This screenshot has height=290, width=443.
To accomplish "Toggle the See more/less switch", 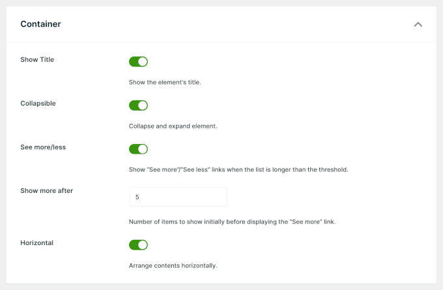I will (x=139, y=149).
